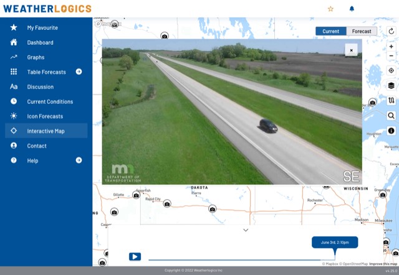Open Contact menu item
This screenshot has height=275, width=399.
pos(46,146)
